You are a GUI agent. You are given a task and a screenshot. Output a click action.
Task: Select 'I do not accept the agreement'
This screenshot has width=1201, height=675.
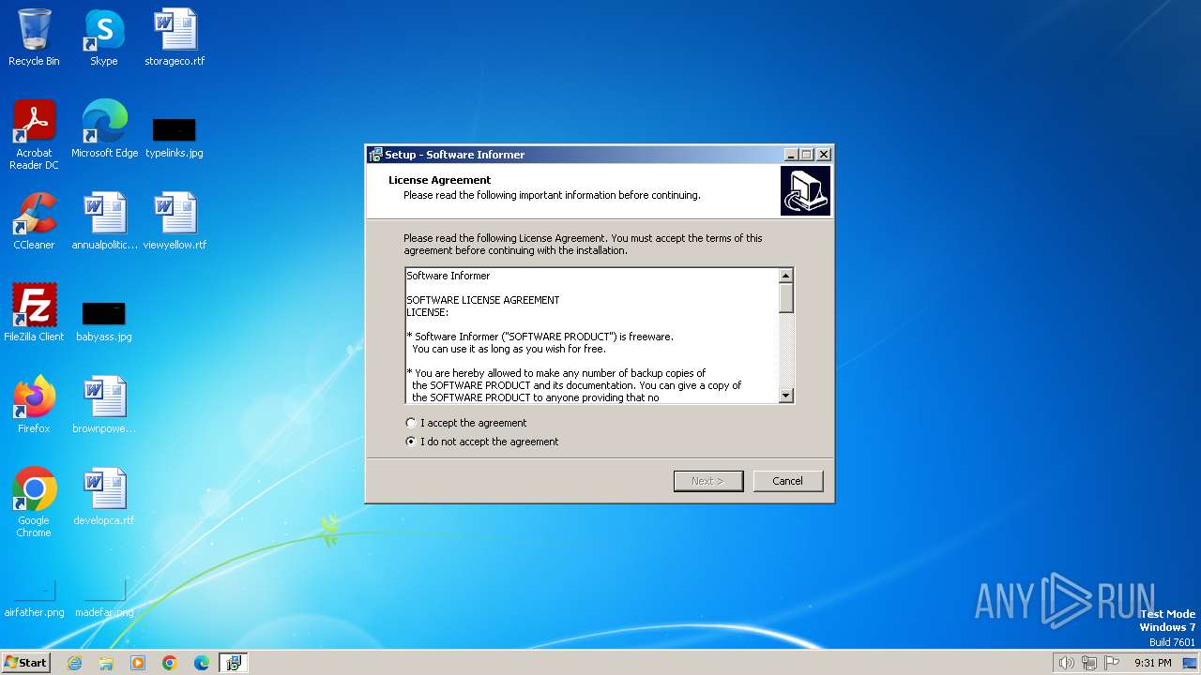(482, 442)
